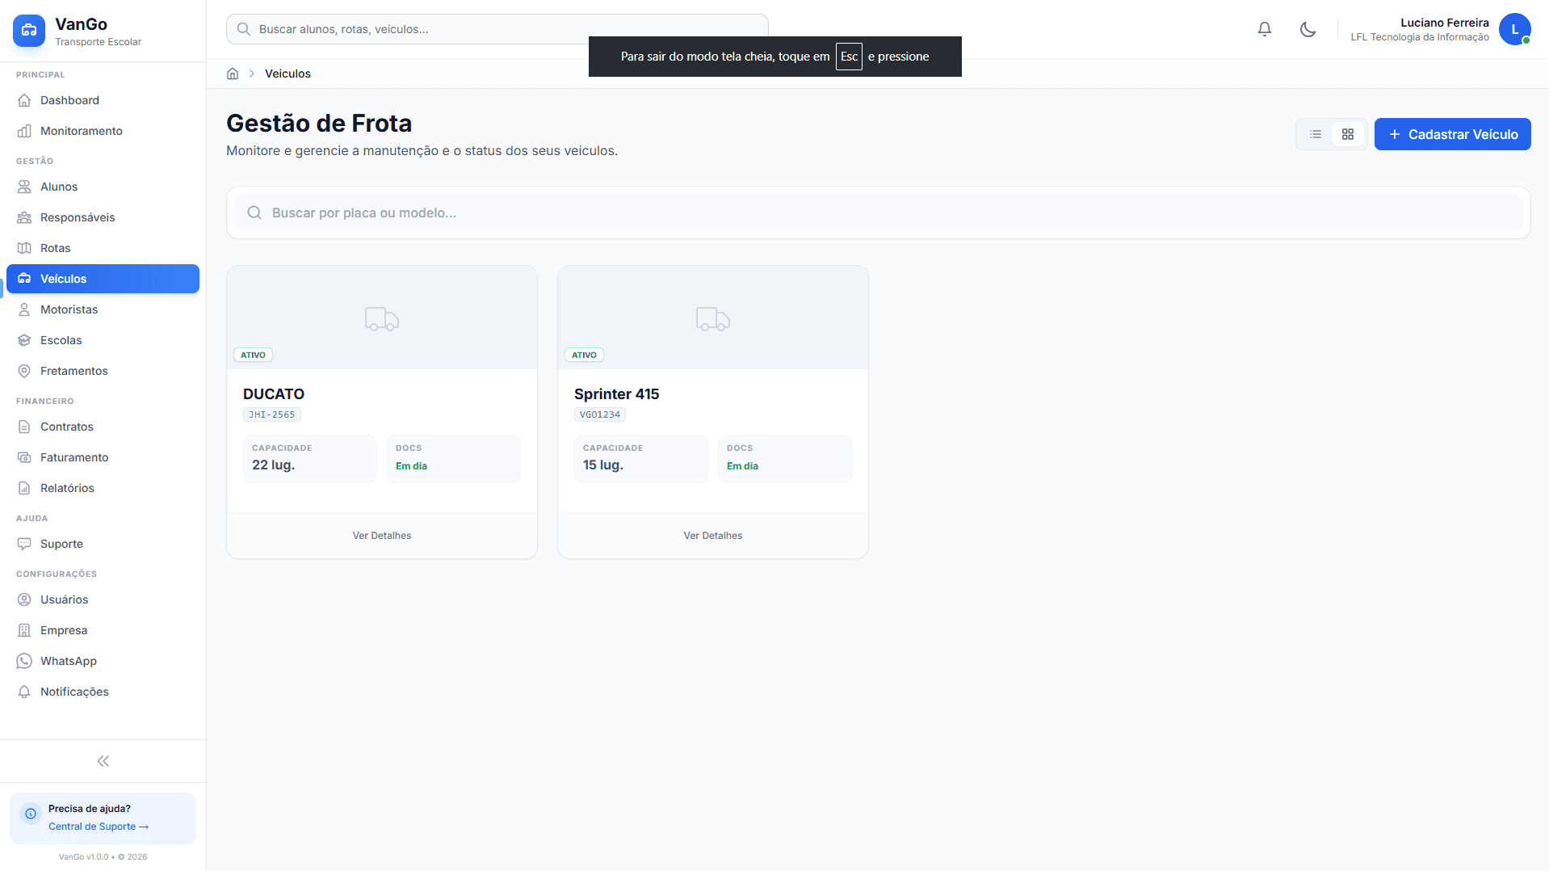Switch to grid view layout

pyautogui.click(x=1347, y=134)
